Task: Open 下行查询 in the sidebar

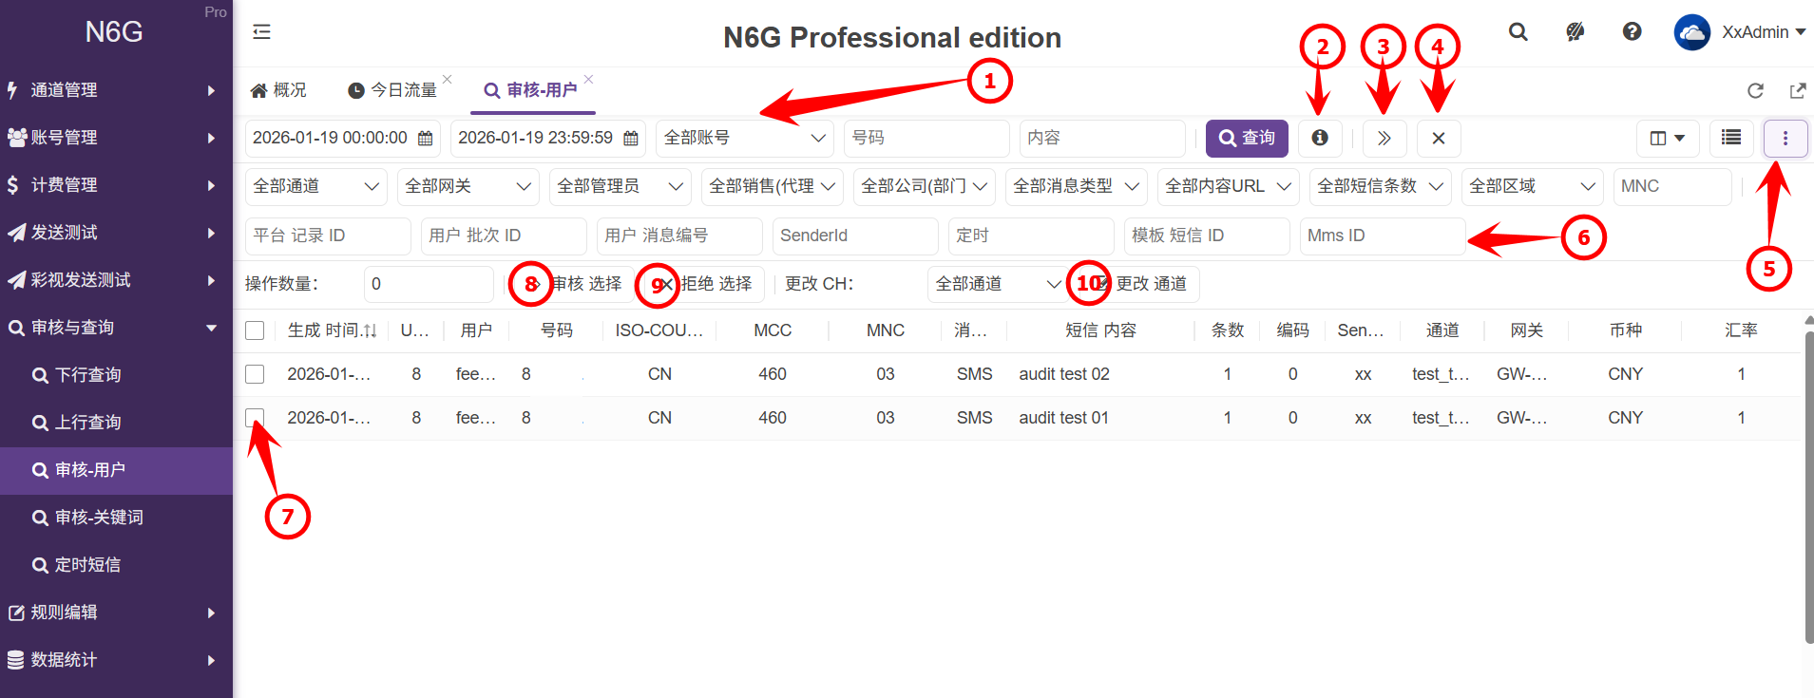Action: click(x=116, y=375)
